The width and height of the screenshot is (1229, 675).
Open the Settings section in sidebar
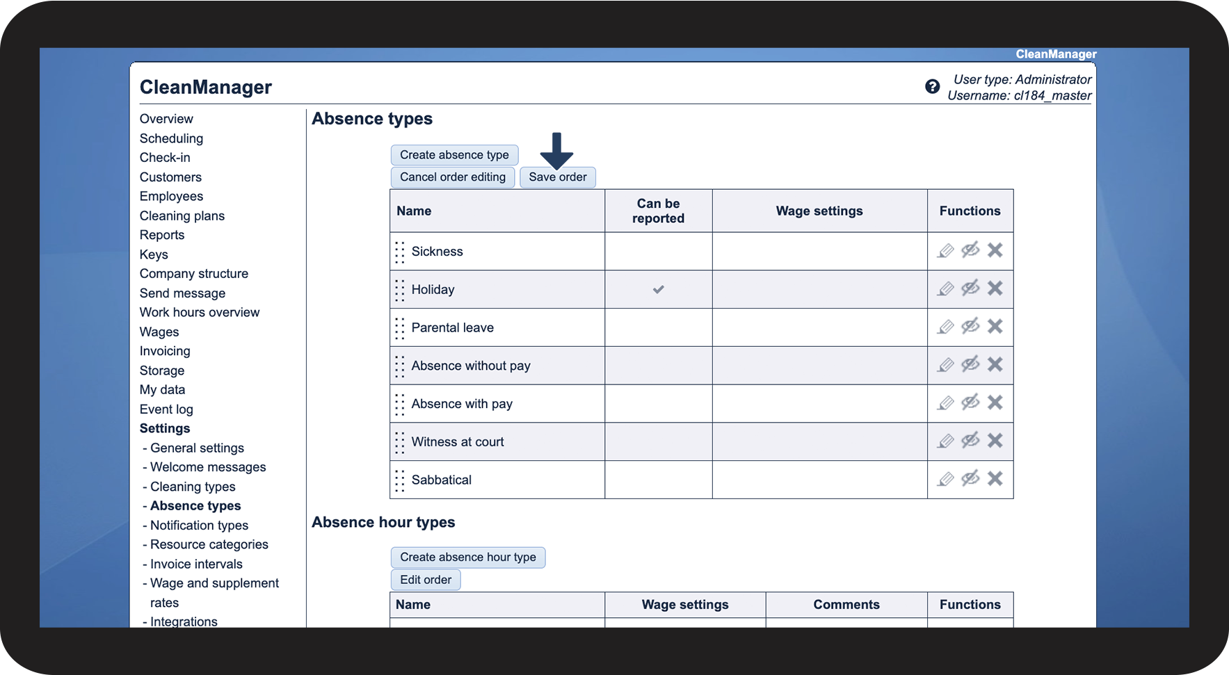(x=165, y=428)
